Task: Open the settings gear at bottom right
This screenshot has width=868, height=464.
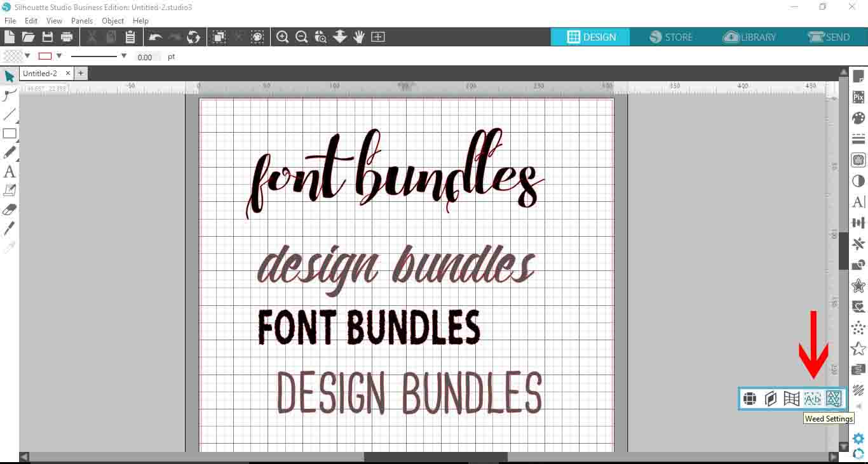Action: pyautogui.click(x=858, y=439)
